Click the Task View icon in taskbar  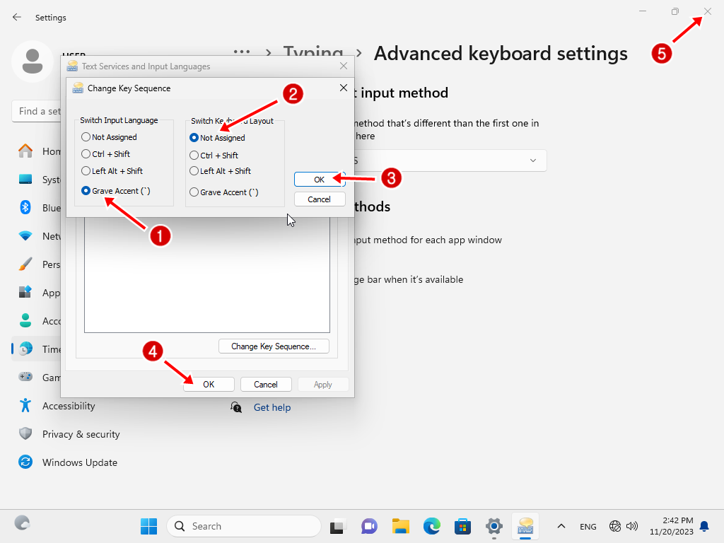338,526
